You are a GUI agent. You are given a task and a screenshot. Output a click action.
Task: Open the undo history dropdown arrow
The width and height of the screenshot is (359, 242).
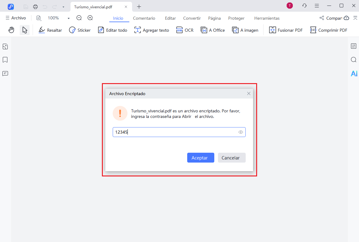pos(63,6)
